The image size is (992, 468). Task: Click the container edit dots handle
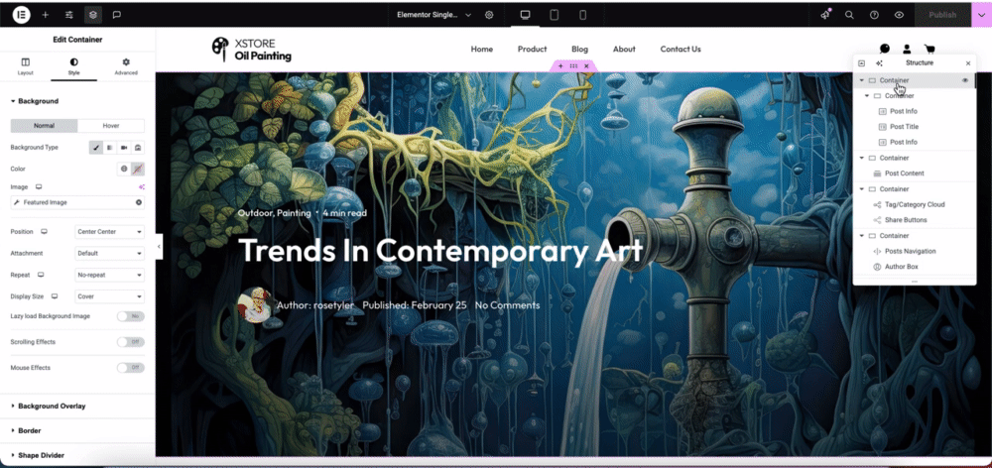pyautogui.click(x=573, y=65)
